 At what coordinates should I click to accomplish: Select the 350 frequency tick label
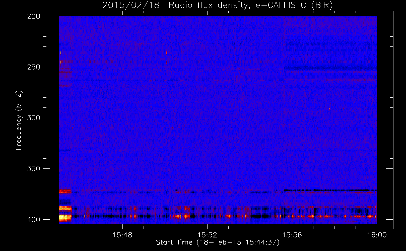click(x=34, y=169)
